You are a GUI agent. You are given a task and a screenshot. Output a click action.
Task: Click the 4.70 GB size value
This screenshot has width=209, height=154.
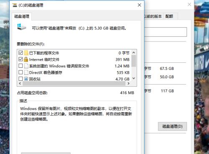tap(122, 79)
